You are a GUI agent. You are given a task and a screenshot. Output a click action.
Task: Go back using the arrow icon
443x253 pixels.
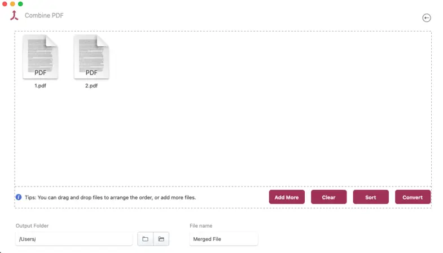pyautogui.click(x=427, y=18)
